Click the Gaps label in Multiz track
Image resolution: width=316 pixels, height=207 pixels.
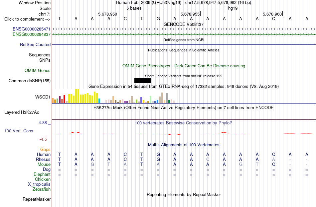[45, 149]
